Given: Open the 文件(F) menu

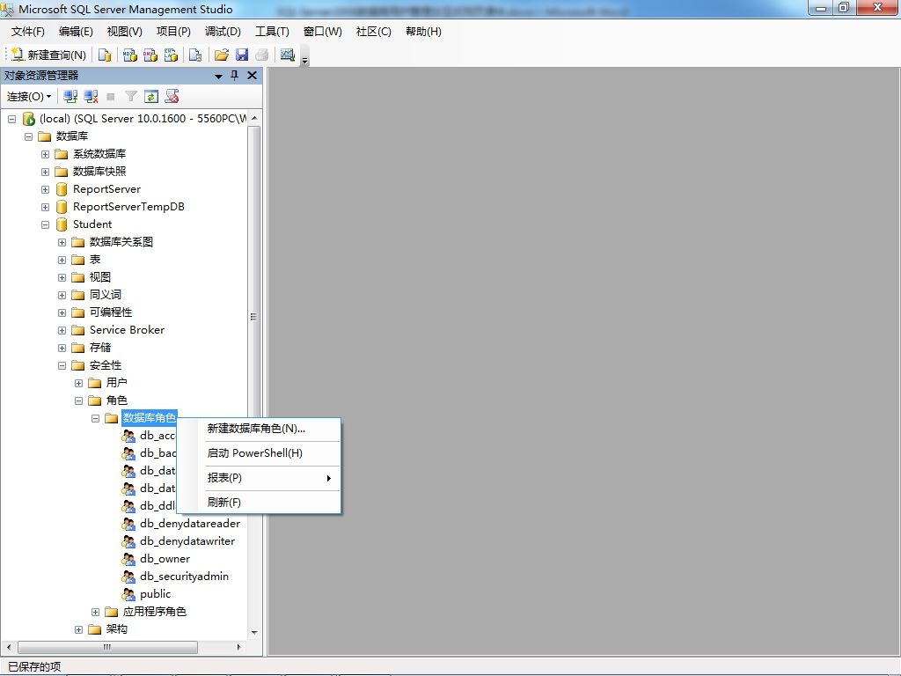Looking at the screenshot, I should point(27,32).
